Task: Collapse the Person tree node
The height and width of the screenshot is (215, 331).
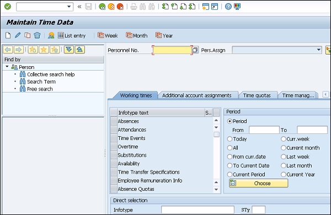Action: 7,67
